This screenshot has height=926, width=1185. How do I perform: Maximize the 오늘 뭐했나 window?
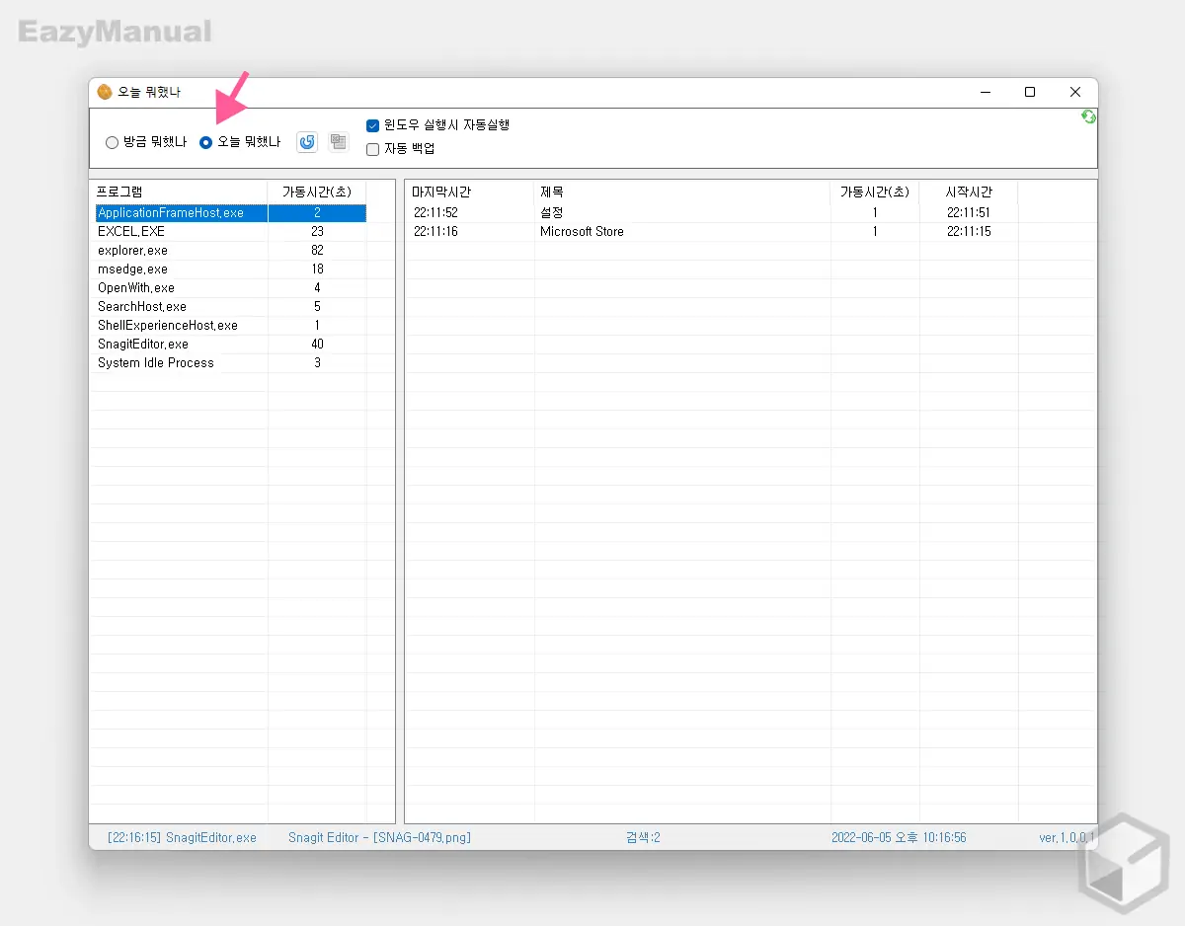pos(1029,92)
